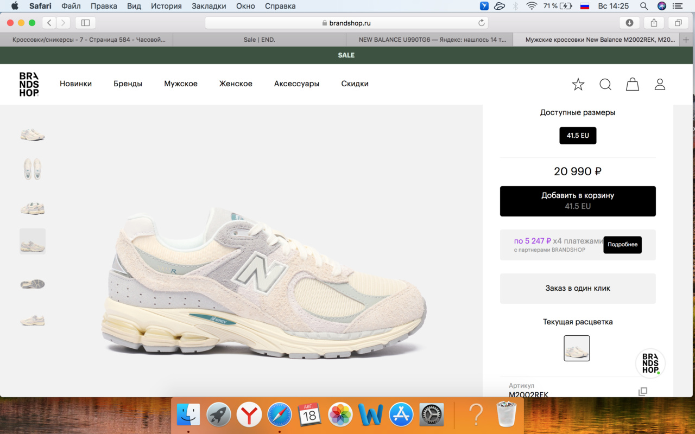This screenshot has height=434, width=695.
Task: Open the Trash in Dock
Action: (506, 415)
